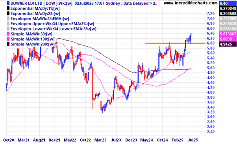Select the Simple MA:Wk:100:[w] legend entry
This screenshot has width=237, height=144.
pyautogui.click(x=33, y=39)
